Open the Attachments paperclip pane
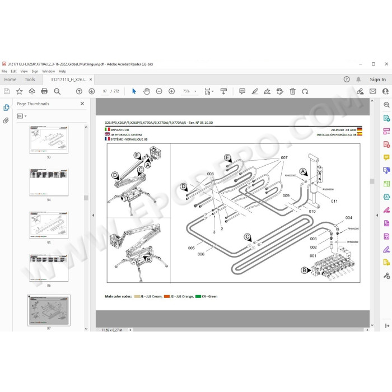392x392 pixels. point(6,120)
